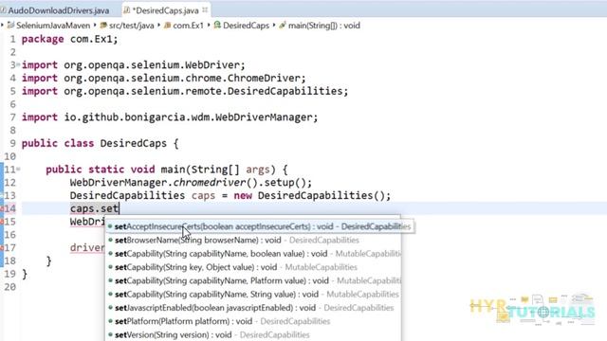The image size is (607, 341).
Task: Click the WebDriverManager import on line 7
Action: [x=170, y=117]
